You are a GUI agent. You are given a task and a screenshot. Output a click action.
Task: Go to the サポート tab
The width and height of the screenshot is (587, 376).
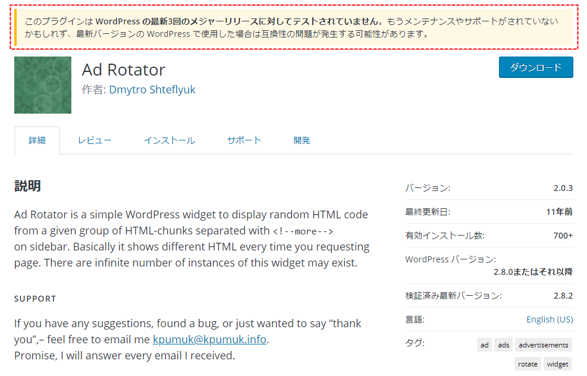(x=244, y=140)
